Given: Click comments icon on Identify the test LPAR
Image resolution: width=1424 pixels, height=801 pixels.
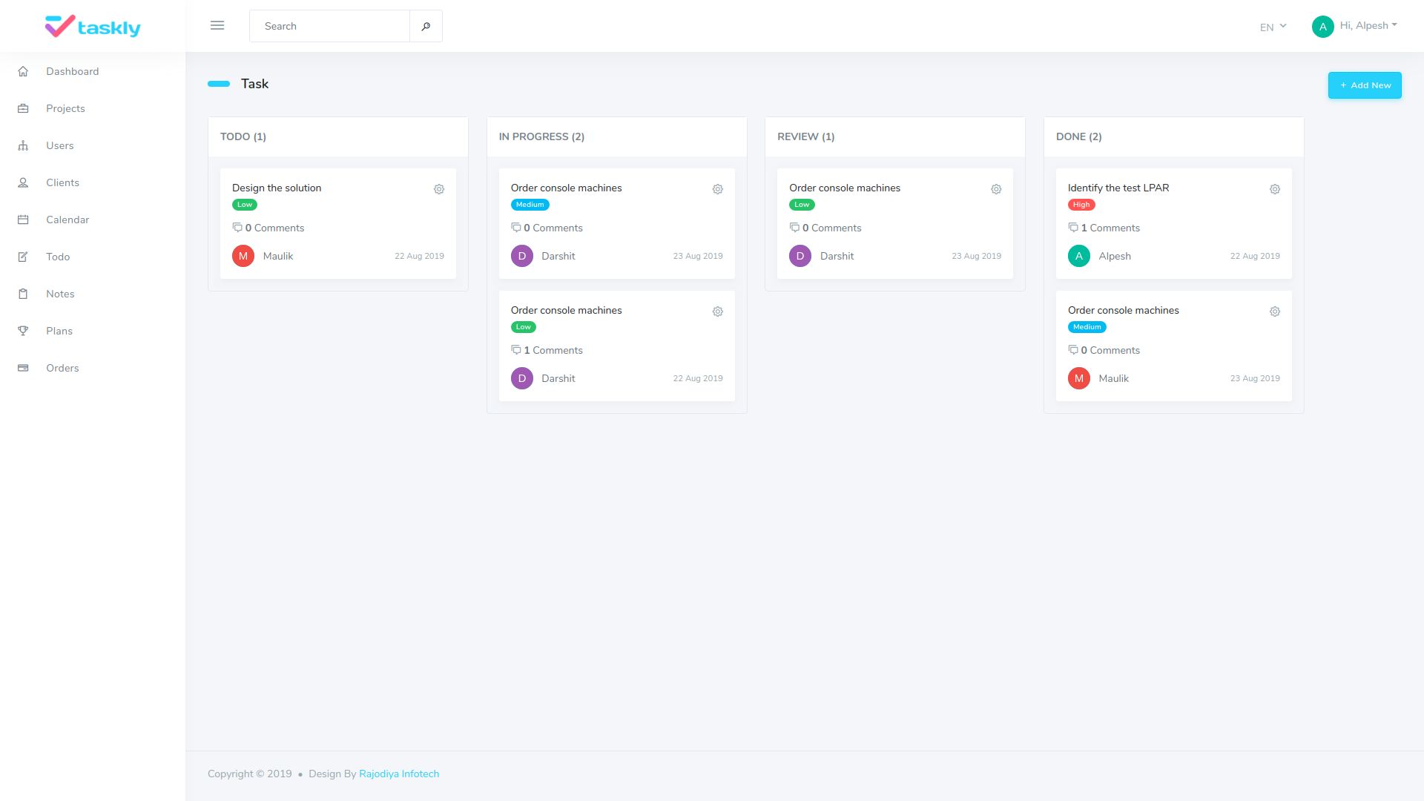Looking at the screenshot, I should [1074, 227].
